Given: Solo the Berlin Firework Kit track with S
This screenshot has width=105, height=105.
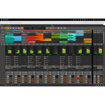Looking at the screenshot, I should [x=16, y=80].
